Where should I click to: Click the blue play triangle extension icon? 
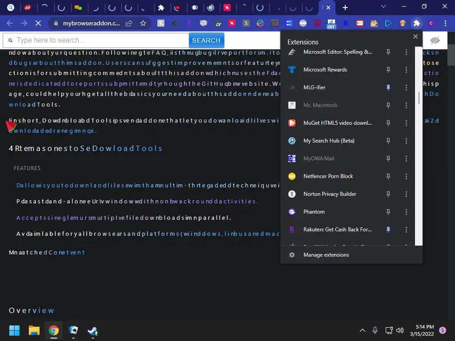pyautogui.click(x=388, y=23)
